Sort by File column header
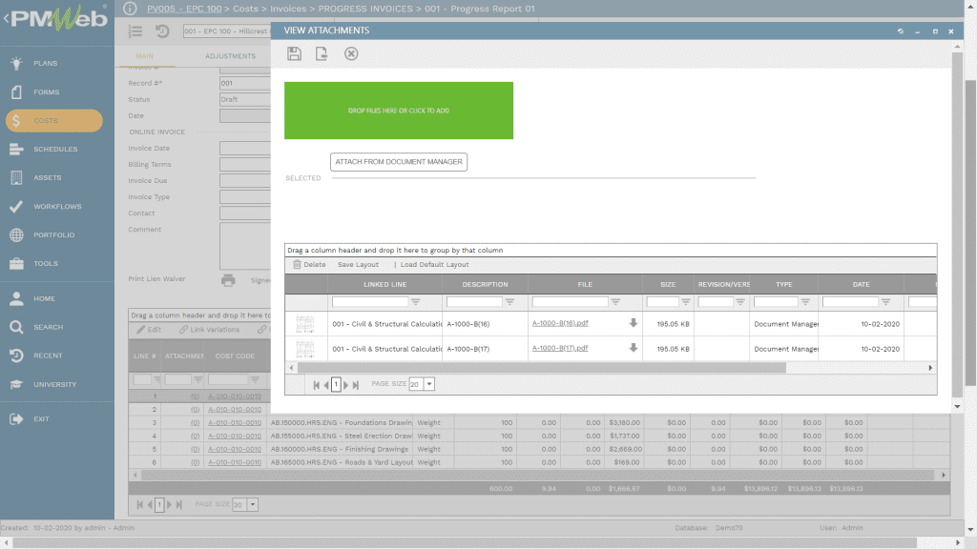This screenshot has width=977, height=549. click(x=585, y=284)
